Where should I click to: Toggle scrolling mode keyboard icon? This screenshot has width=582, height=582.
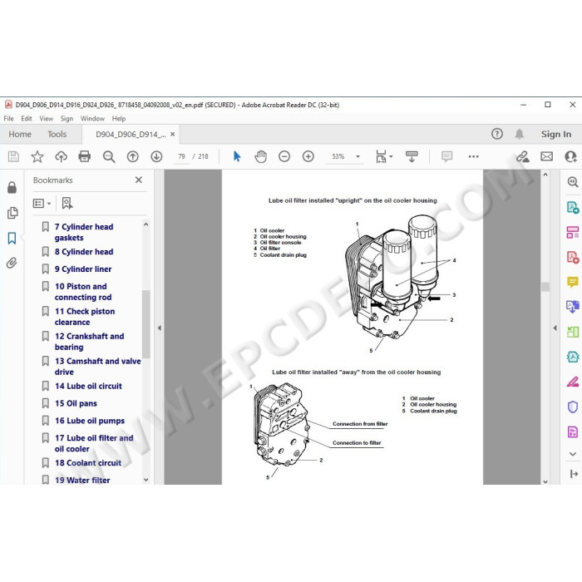tap(412, 156)
